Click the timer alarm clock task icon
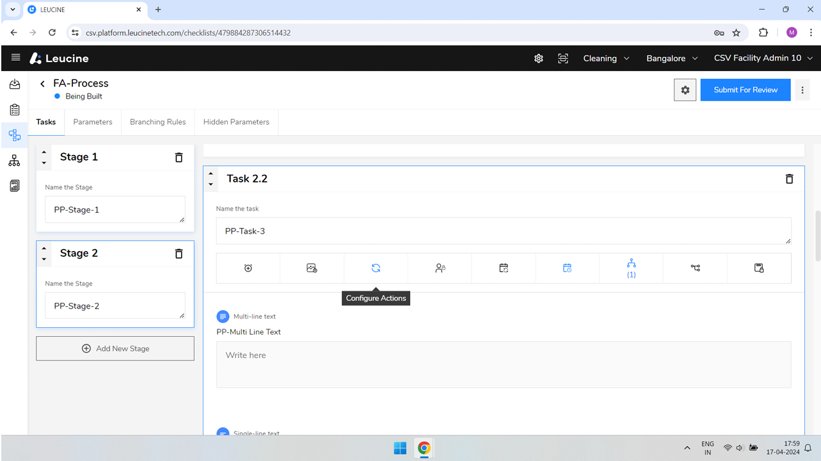Image resolution: width=821 pixels, height=461 pixels. pos(248,268)
